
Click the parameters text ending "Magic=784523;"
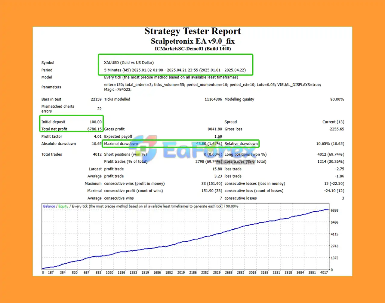(212, 87)
